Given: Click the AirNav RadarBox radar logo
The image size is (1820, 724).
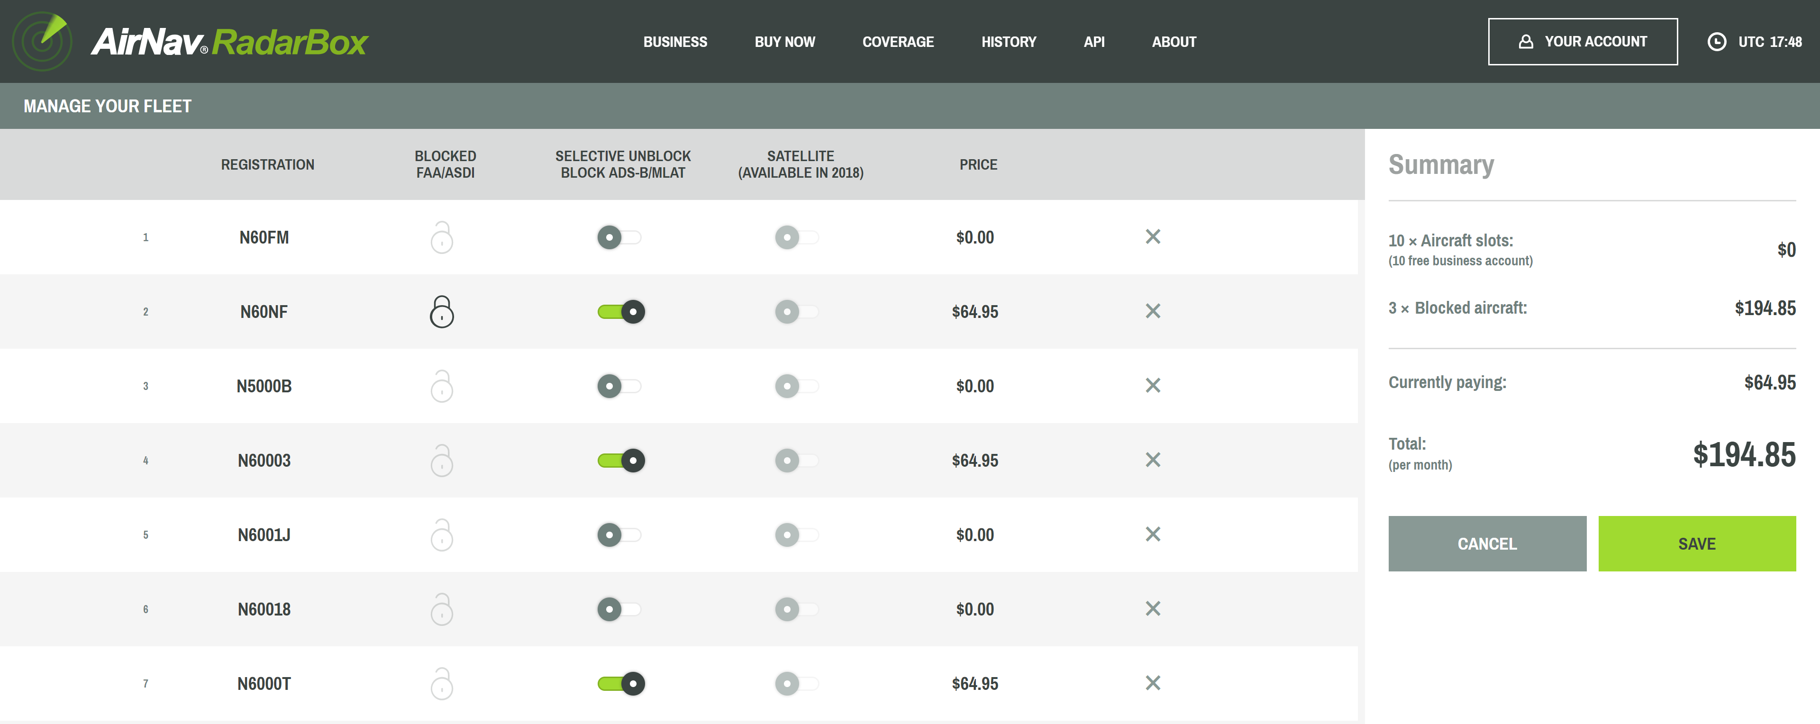Looking at the screenshot, I should click(42, 41).
